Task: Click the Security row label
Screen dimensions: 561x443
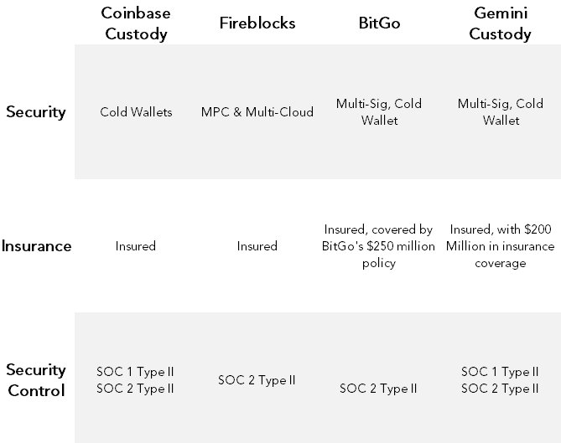Action: point(35,111)
